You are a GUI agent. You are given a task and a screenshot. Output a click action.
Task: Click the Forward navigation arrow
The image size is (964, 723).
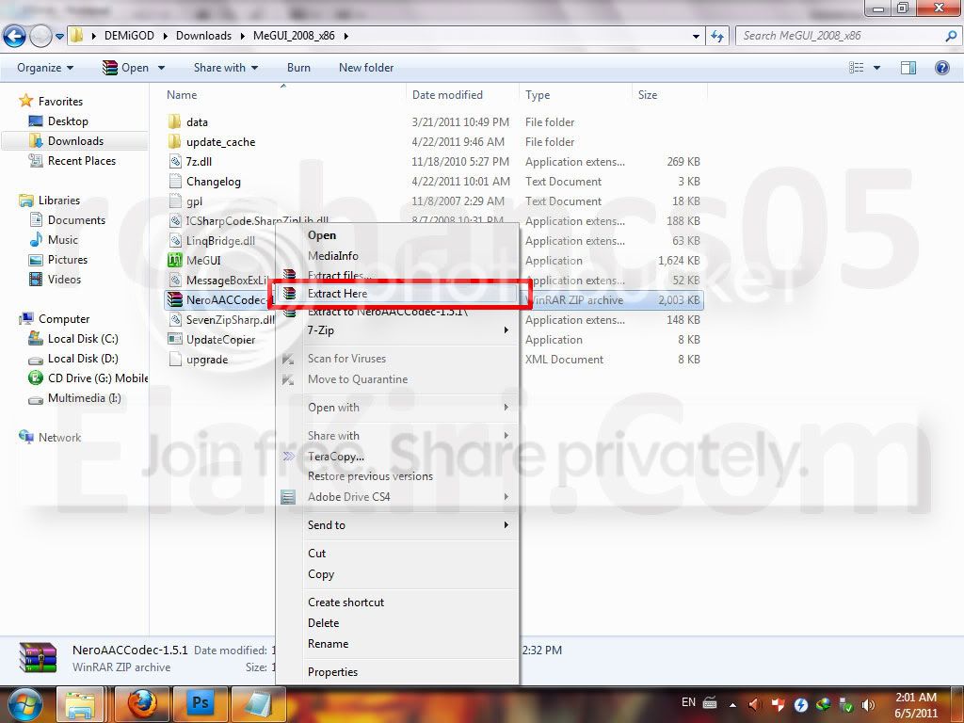click(x=41, y=36)
